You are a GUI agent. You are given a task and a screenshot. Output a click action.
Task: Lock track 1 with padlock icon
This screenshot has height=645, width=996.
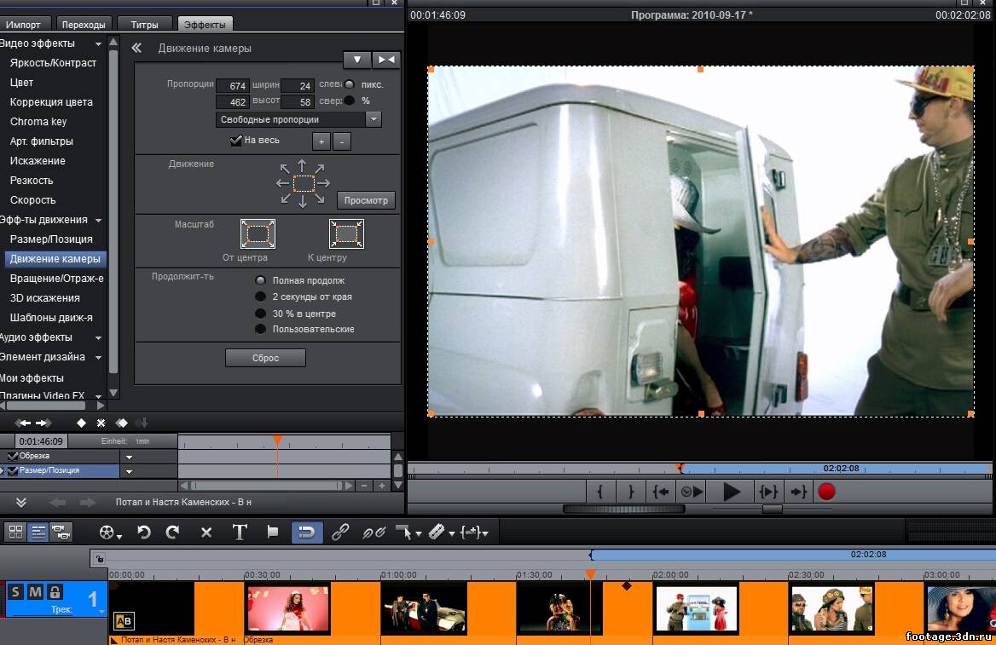pos(55,592)
